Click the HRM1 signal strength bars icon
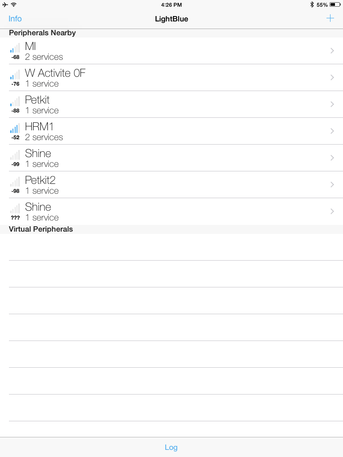Screen dimensions: 343x457 [x=15, y=128]
